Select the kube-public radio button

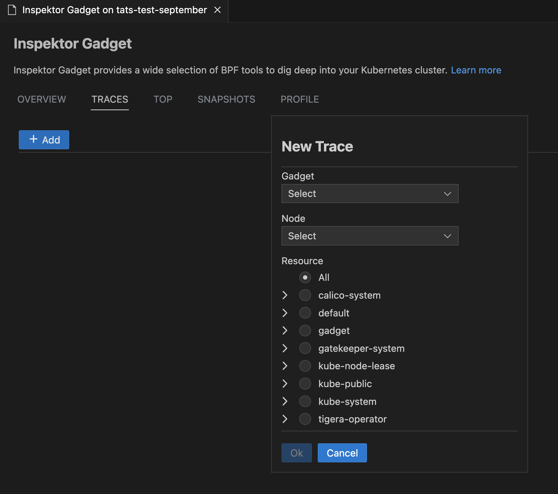[x=305, y=383]
